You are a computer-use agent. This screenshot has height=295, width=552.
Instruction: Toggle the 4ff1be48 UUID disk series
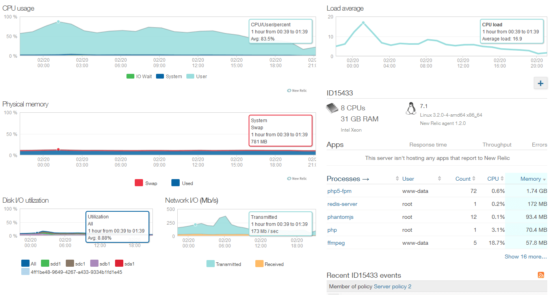(x=72, y=272)
